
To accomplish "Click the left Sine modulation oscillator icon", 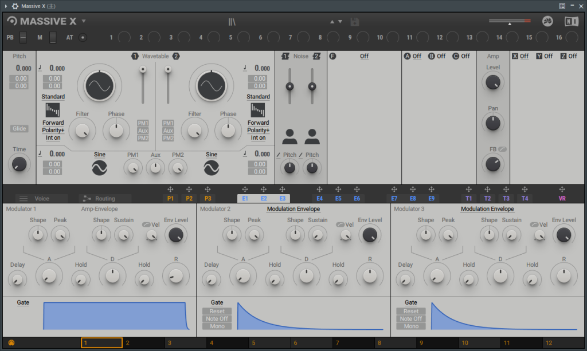I will (x=100, y=168).
